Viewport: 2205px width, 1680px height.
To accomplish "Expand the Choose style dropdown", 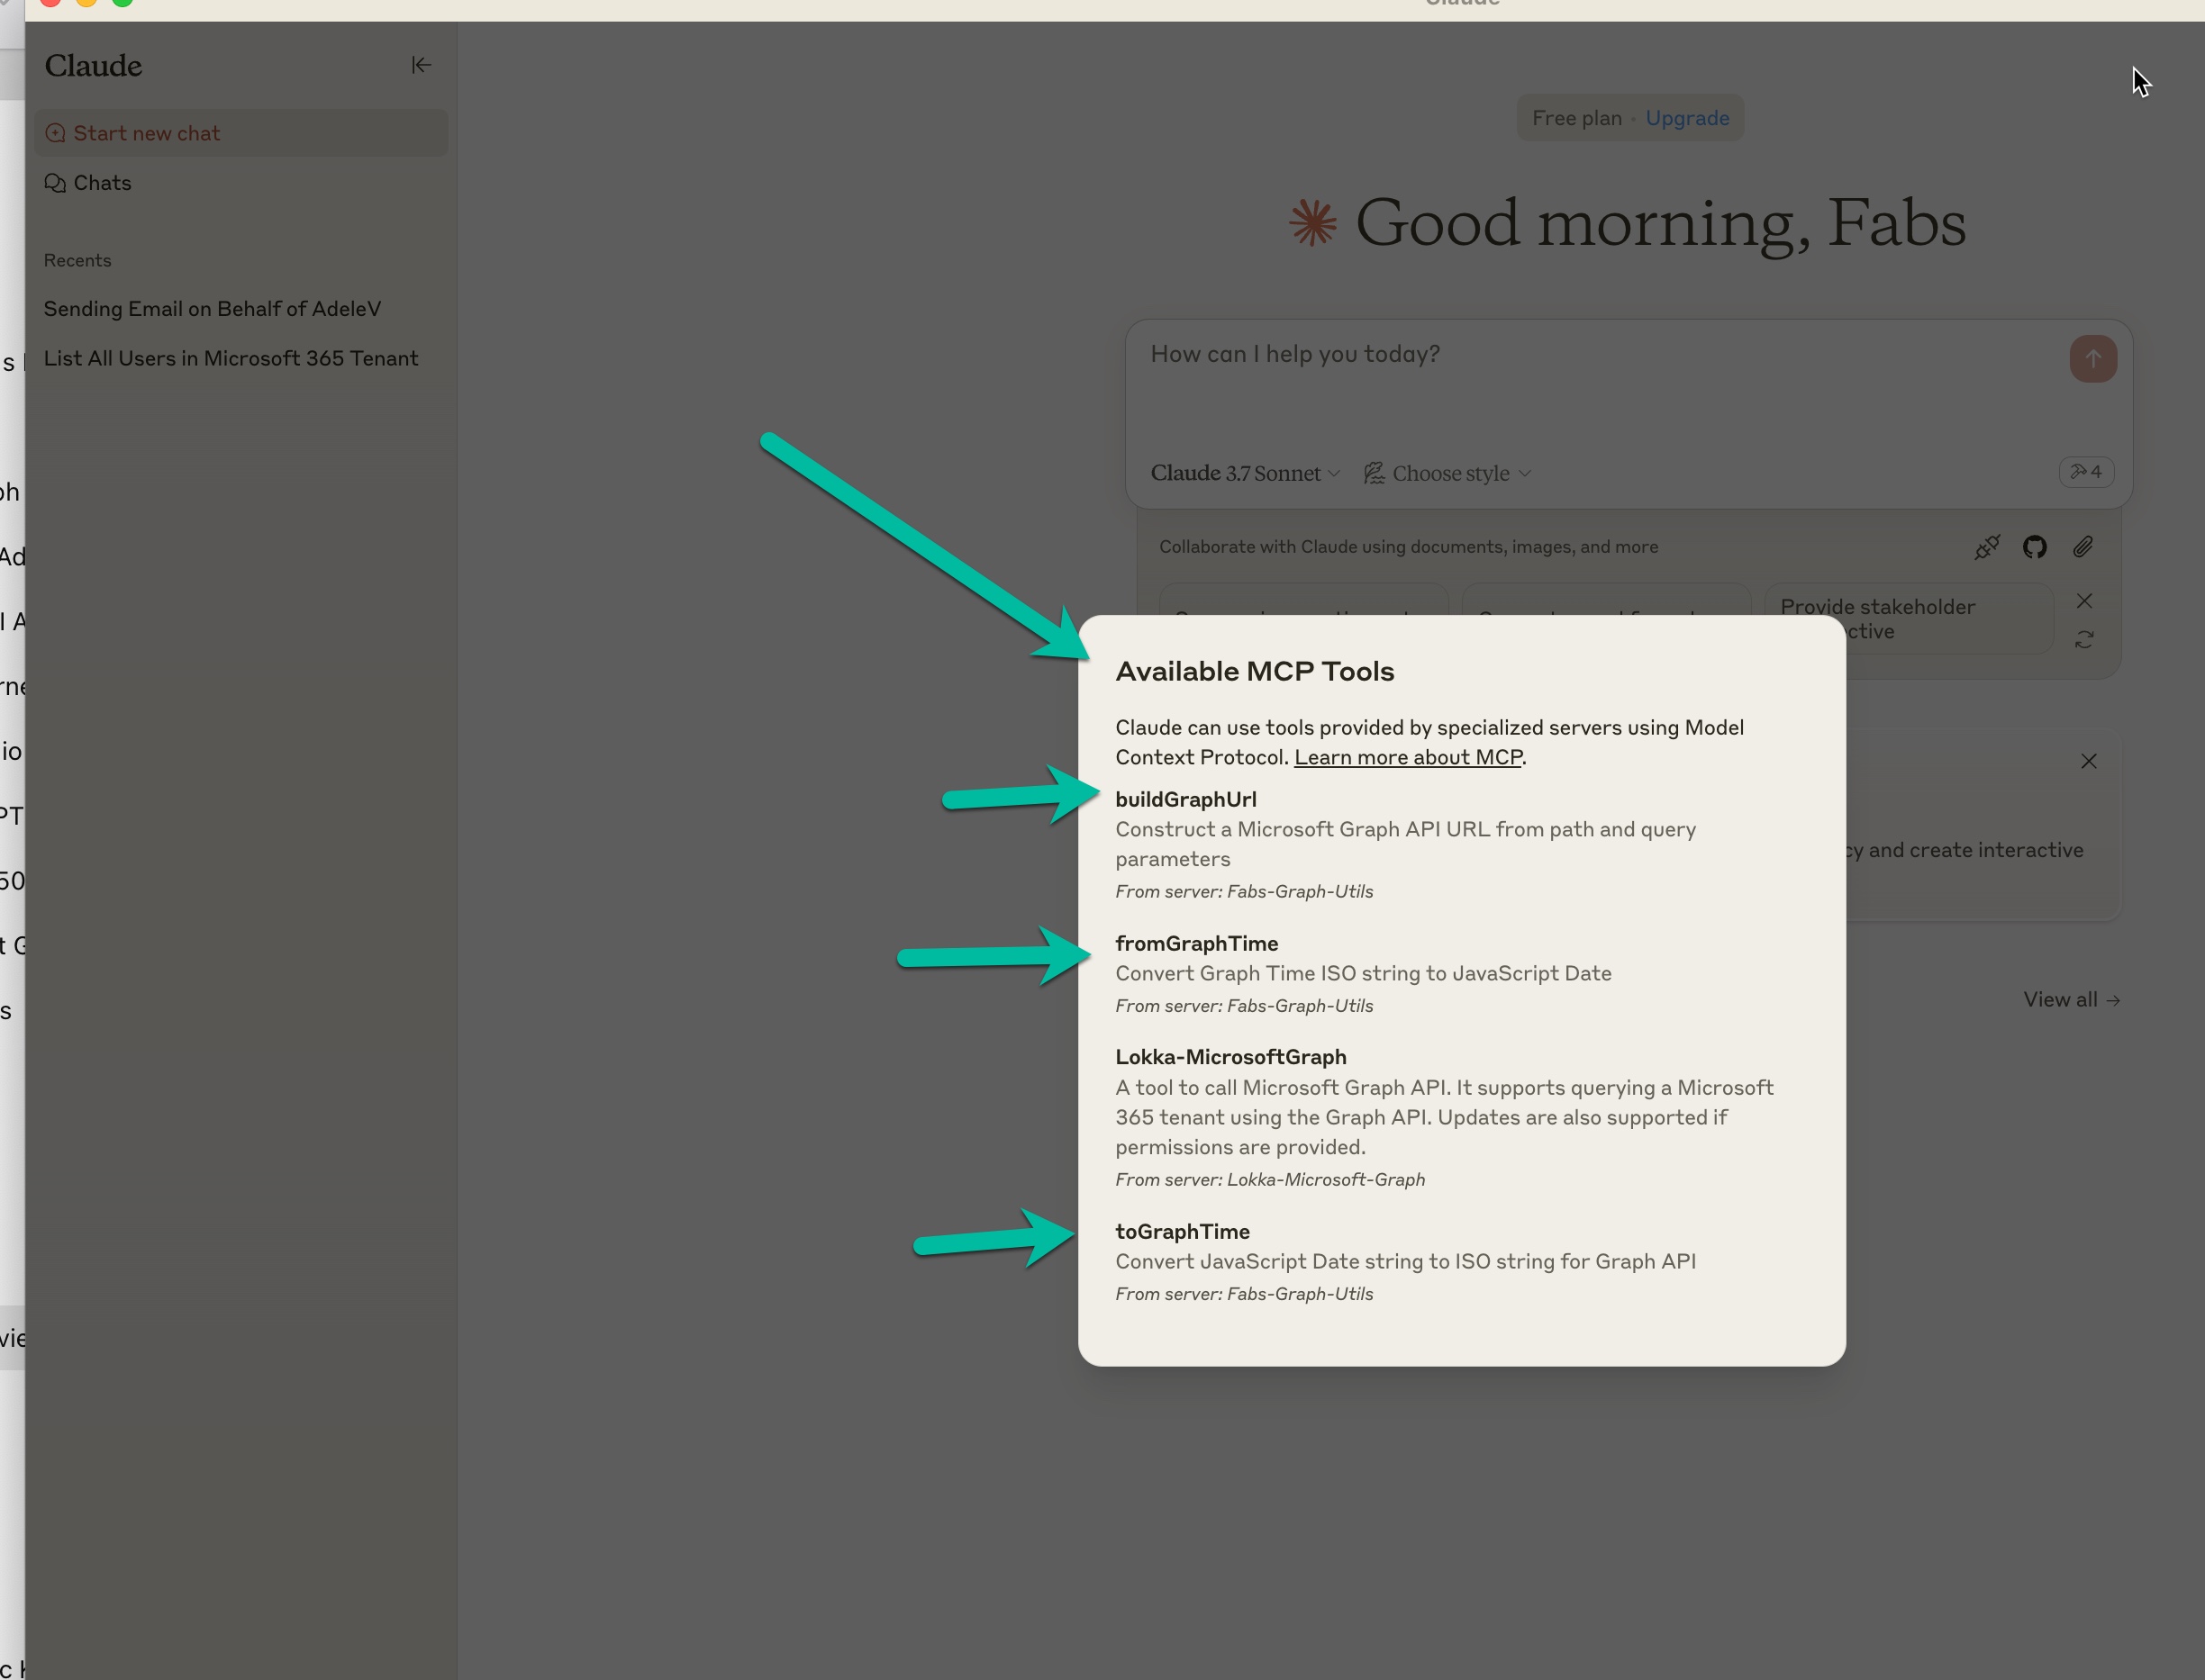I will 1447,474.
